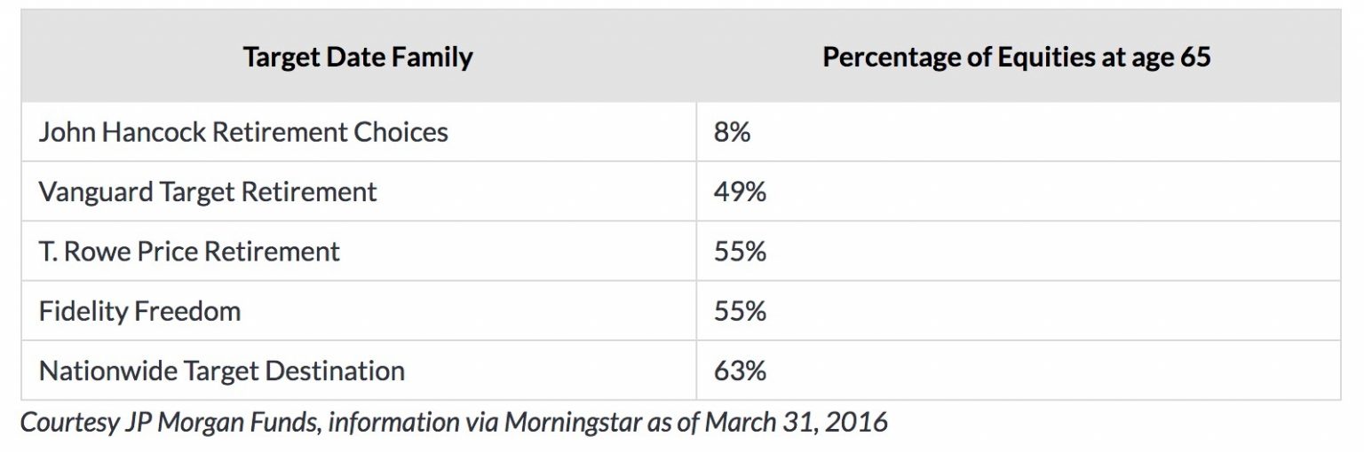The height and width of the screenshot is (452, 1364).
Task: Select the Nationwide Target Destination cell
Action: 222,370
